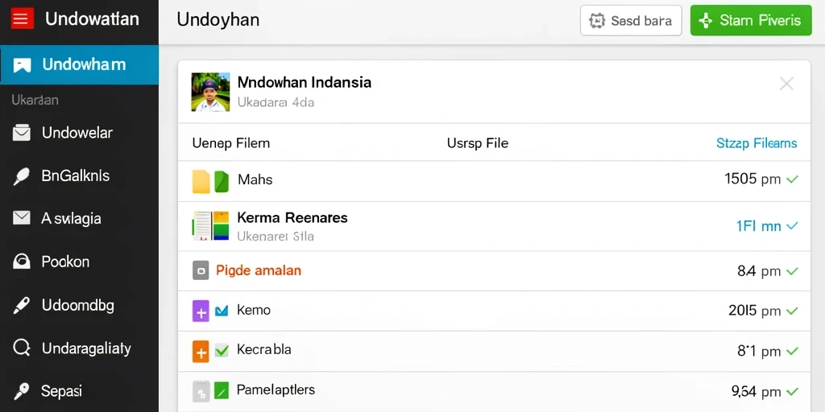Click the Kerma Reenares document icon
825x412 pixels.
(210, 226)
